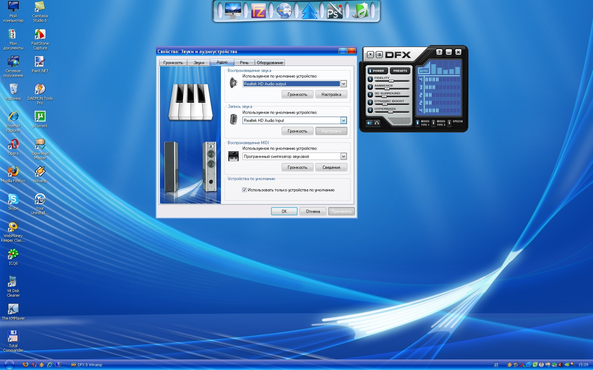Click the Ambience slider handle
This screenshot has width=593, height=370.
pos(387,89)
